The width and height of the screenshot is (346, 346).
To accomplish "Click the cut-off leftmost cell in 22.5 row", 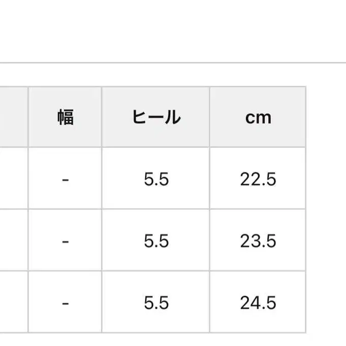I will 13,179.
